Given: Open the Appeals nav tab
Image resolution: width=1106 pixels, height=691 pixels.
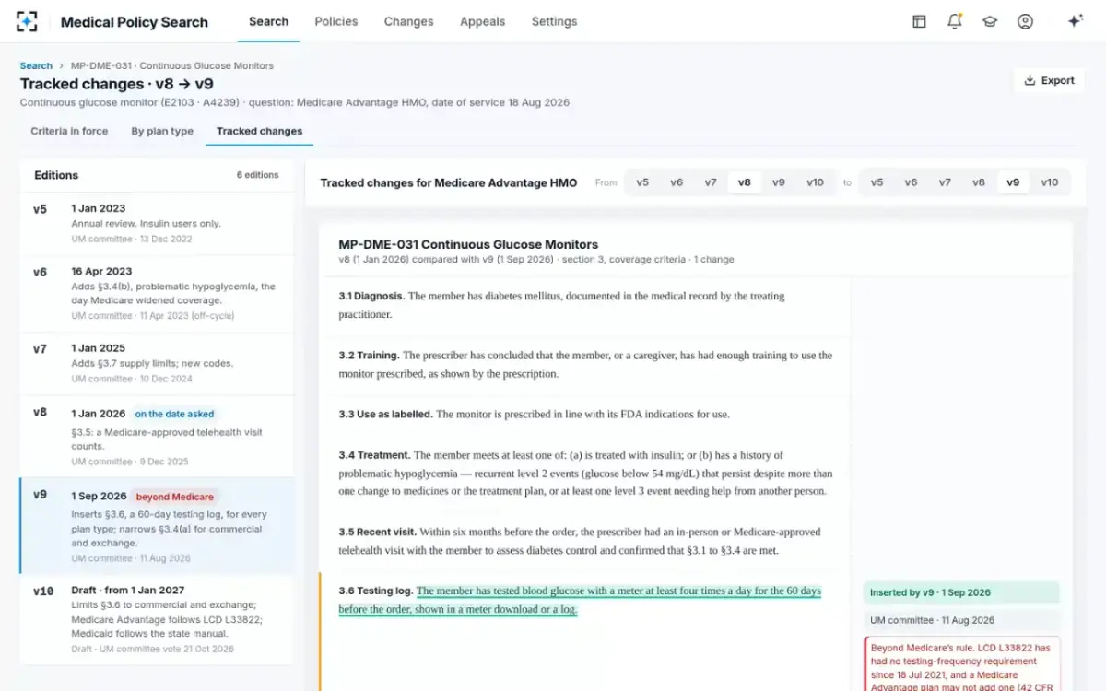Looking at the screenshot, I should pyautogui.click(x=482, y=21).
